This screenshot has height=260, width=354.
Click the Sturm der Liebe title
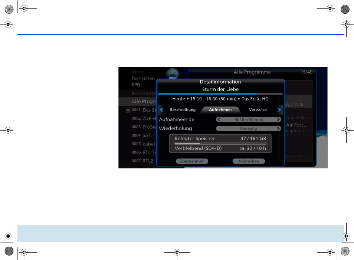[220, 89]
